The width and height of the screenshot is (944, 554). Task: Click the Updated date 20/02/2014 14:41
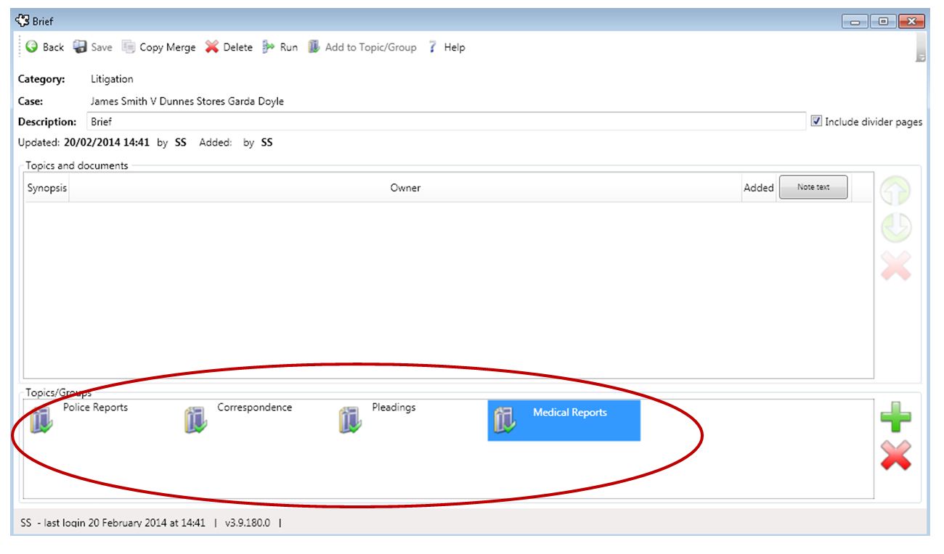[x=107, y=143]
